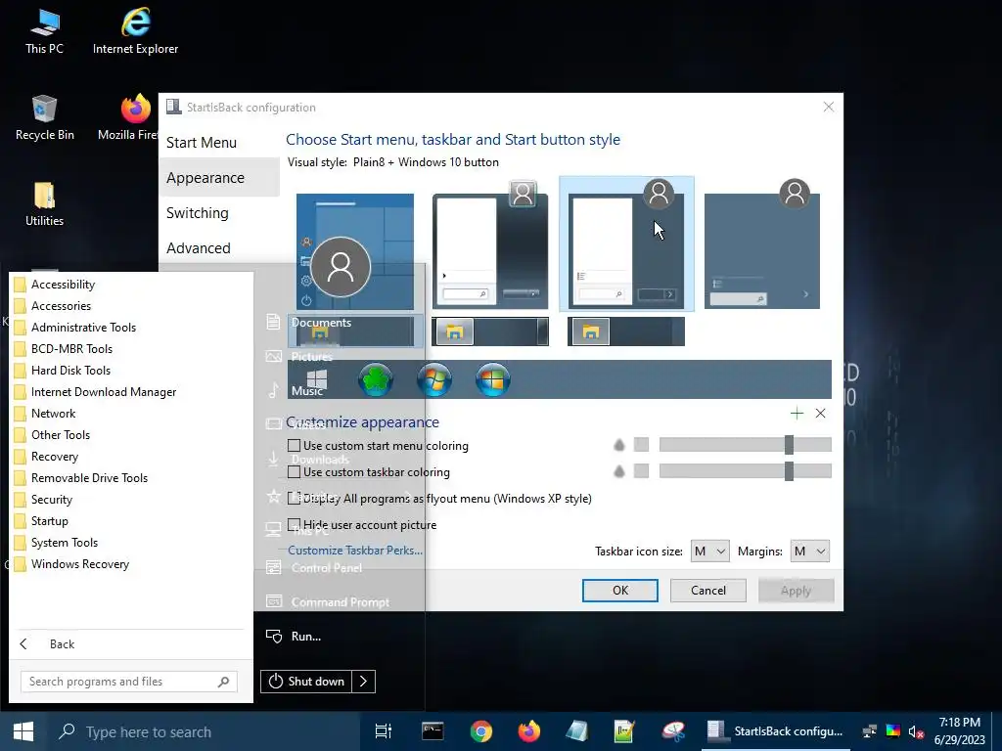The width and height of the screenshot is (1002, 751).
Task: Click the start menu color droplet icon
Action: click(x=618, y=445)
